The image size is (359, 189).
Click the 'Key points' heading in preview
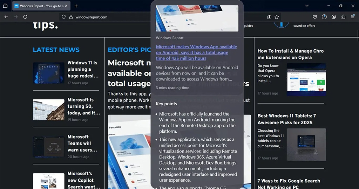click(x=167, y=104)
